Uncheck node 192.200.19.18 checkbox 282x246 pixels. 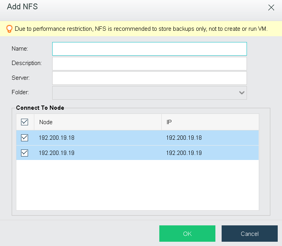pos(25,138)
